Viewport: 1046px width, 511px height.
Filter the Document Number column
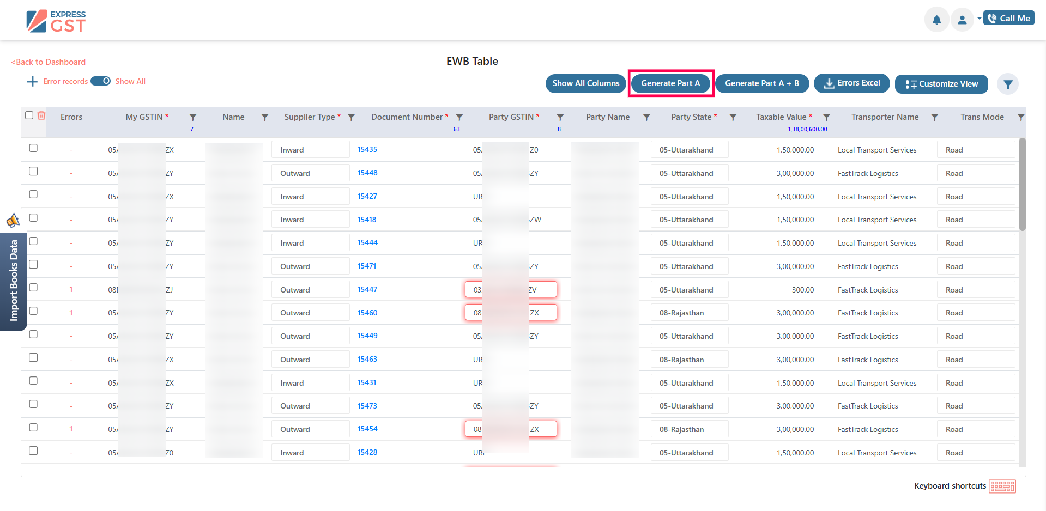pyautogui.click(x=459, y=118)
